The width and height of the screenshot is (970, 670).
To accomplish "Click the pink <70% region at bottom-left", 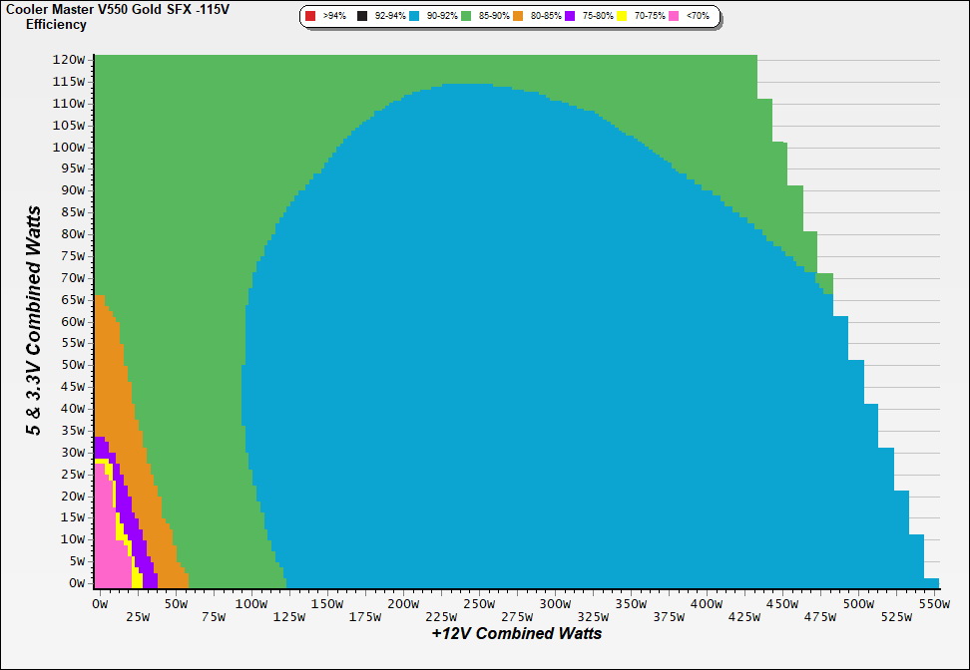I will click(x=110, y=538).
